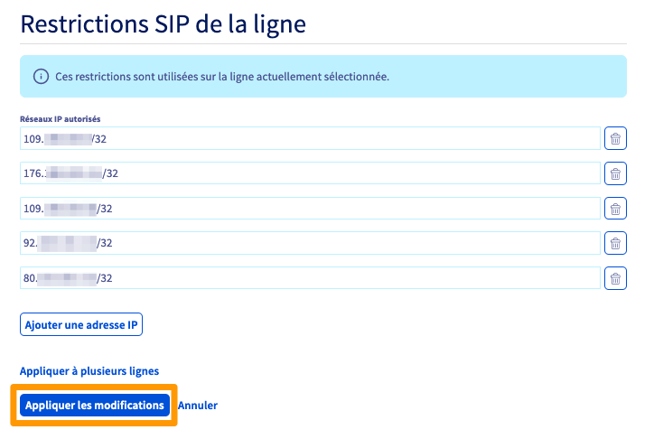The height and width of the screenshot is (439, 654).
Task: Click the Restrictions SIP de la ligne heading
Action: (163, 23)
